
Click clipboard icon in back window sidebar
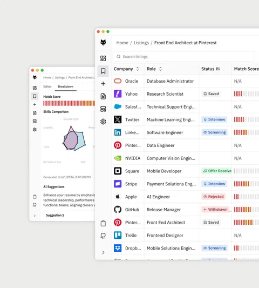pyautogui.click(x=35, y=197)
